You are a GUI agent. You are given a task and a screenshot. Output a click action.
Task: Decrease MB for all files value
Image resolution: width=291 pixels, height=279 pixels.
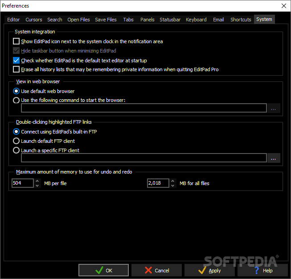coord(173,186)
